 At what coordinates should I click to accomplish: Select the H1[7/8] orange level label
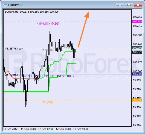(x=48, y=102)
